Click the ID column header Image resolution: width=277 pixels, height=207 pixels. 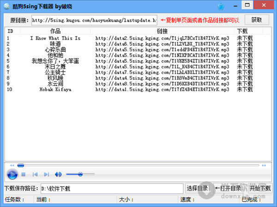pyautogui.click(x=10, y=31)
